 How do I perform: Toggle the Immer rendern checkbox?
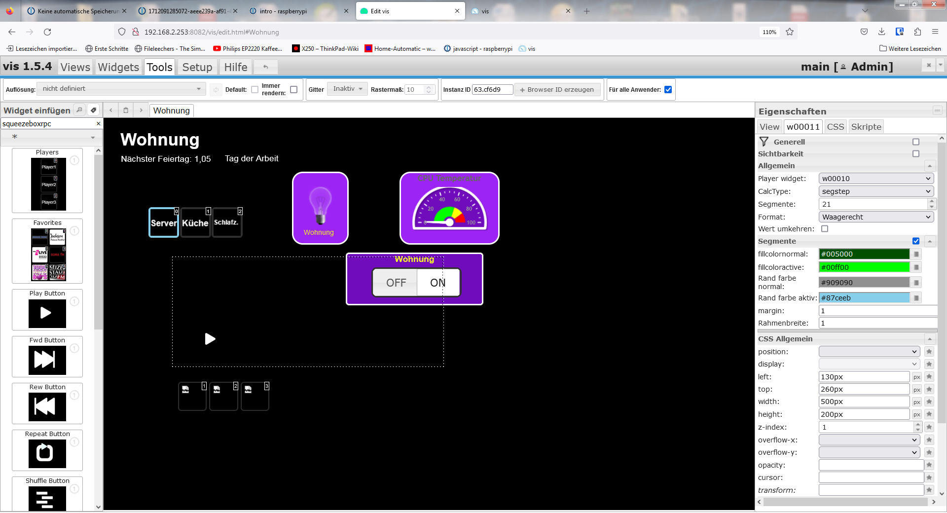point(294,90)
